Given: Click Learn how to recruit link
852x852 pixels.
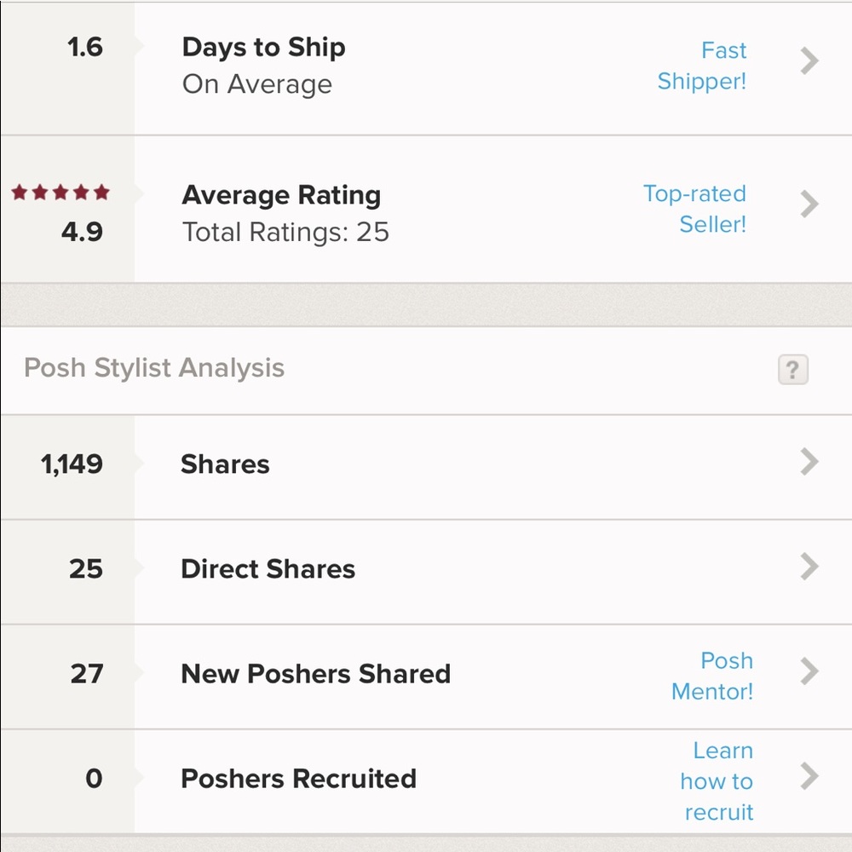Looking at the screenshot, I should 717,781.
